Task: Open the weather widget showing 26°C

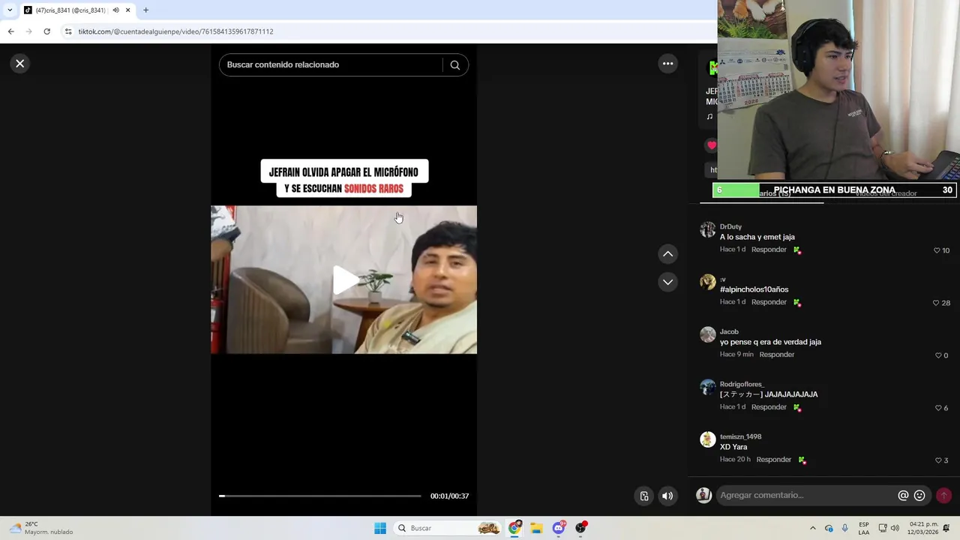Action: pos(41,528)
